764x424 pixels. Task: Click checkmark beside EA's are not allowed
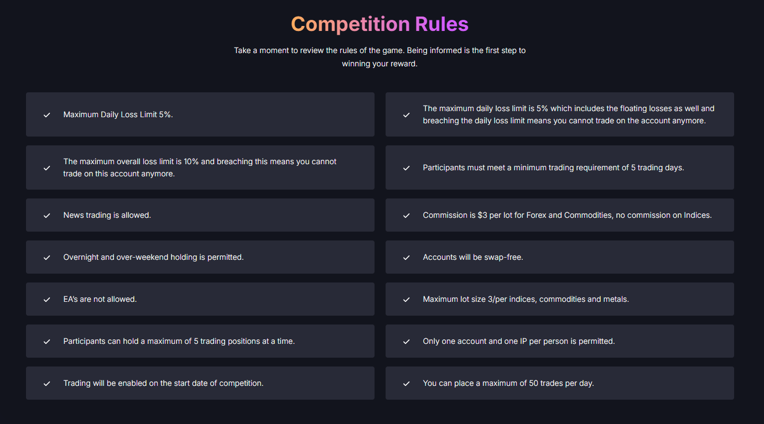(47, 300)
